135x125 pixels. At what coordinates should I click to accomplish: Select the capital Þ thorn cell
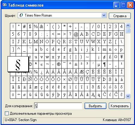click(104, 80)
